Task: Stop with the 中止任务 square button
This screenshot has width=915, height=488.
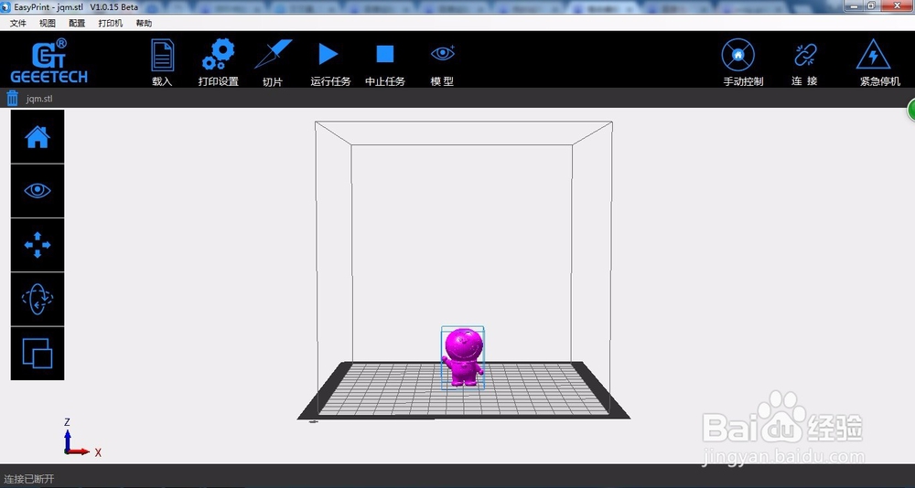Action: pyautogui.click(x=385, y=54)
